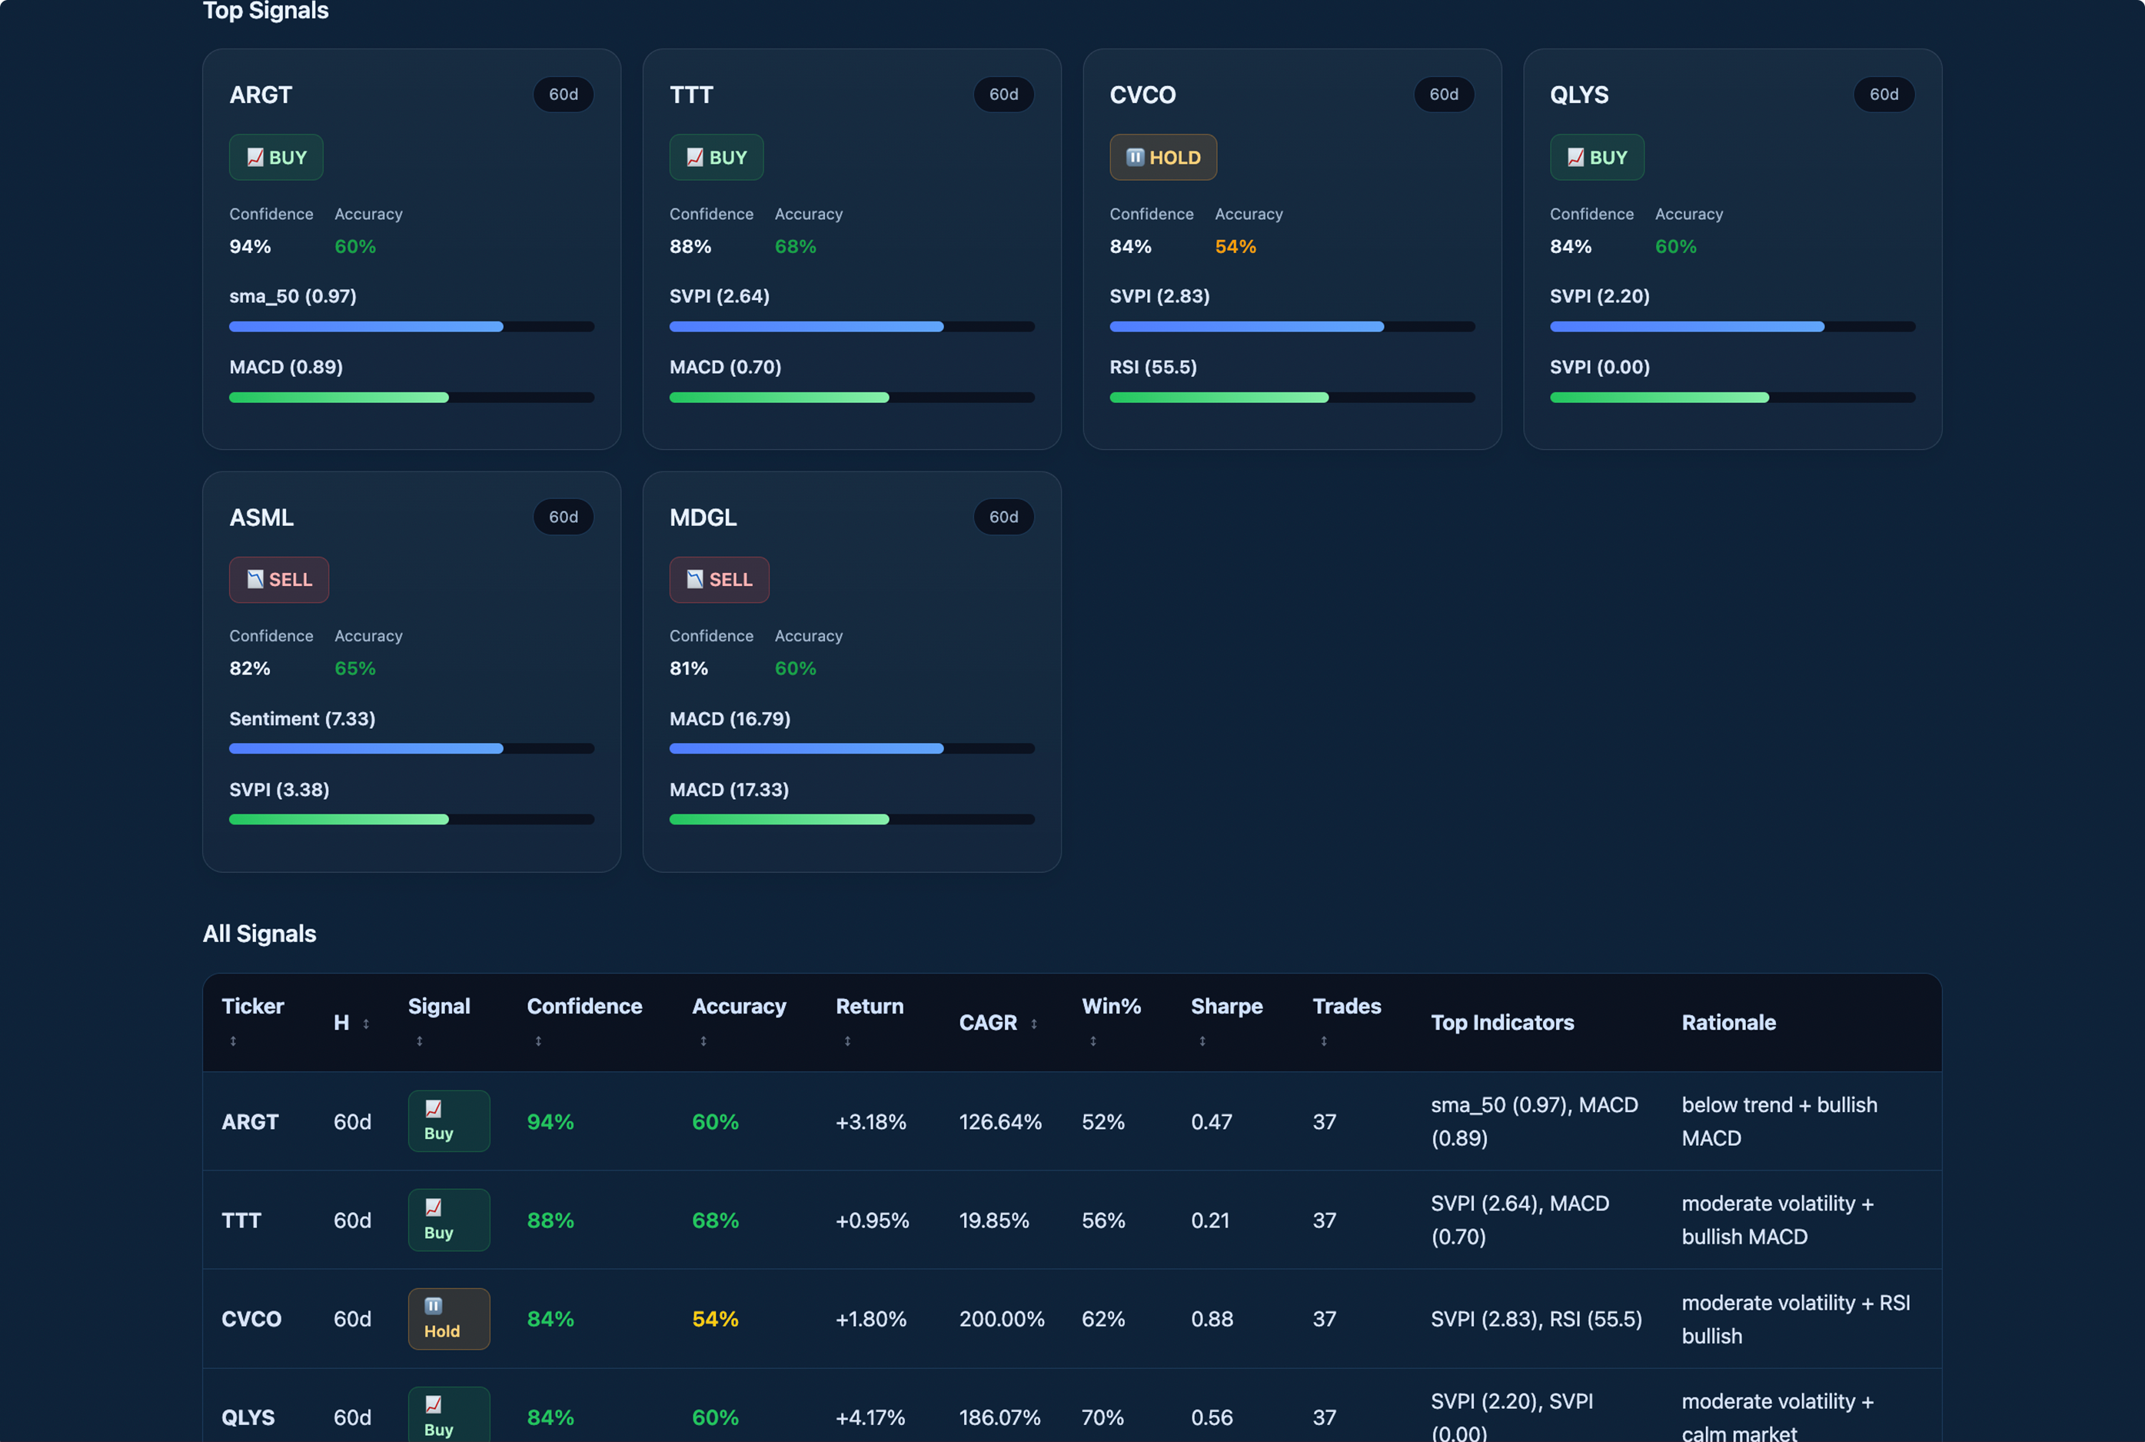Screen dimensions: 2145x1442
Task: Click the SELL badge on MDGL card
Action: pyautogui.click(x=719, y=579)
